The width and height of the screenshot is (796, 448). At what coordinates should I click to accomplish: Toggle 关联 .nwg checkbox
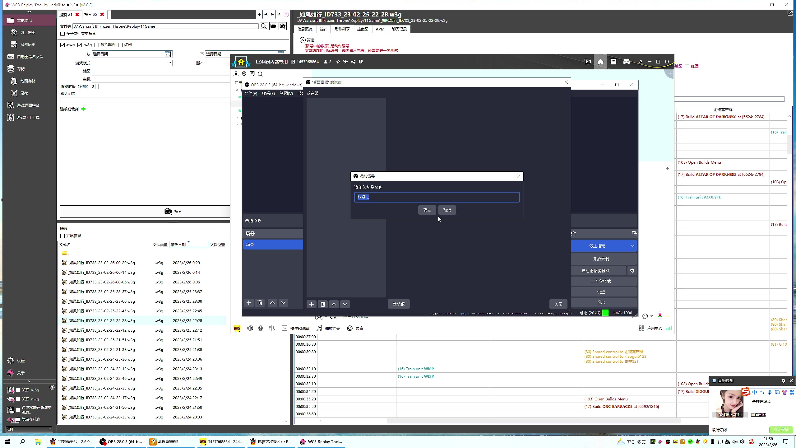(18, 399)
